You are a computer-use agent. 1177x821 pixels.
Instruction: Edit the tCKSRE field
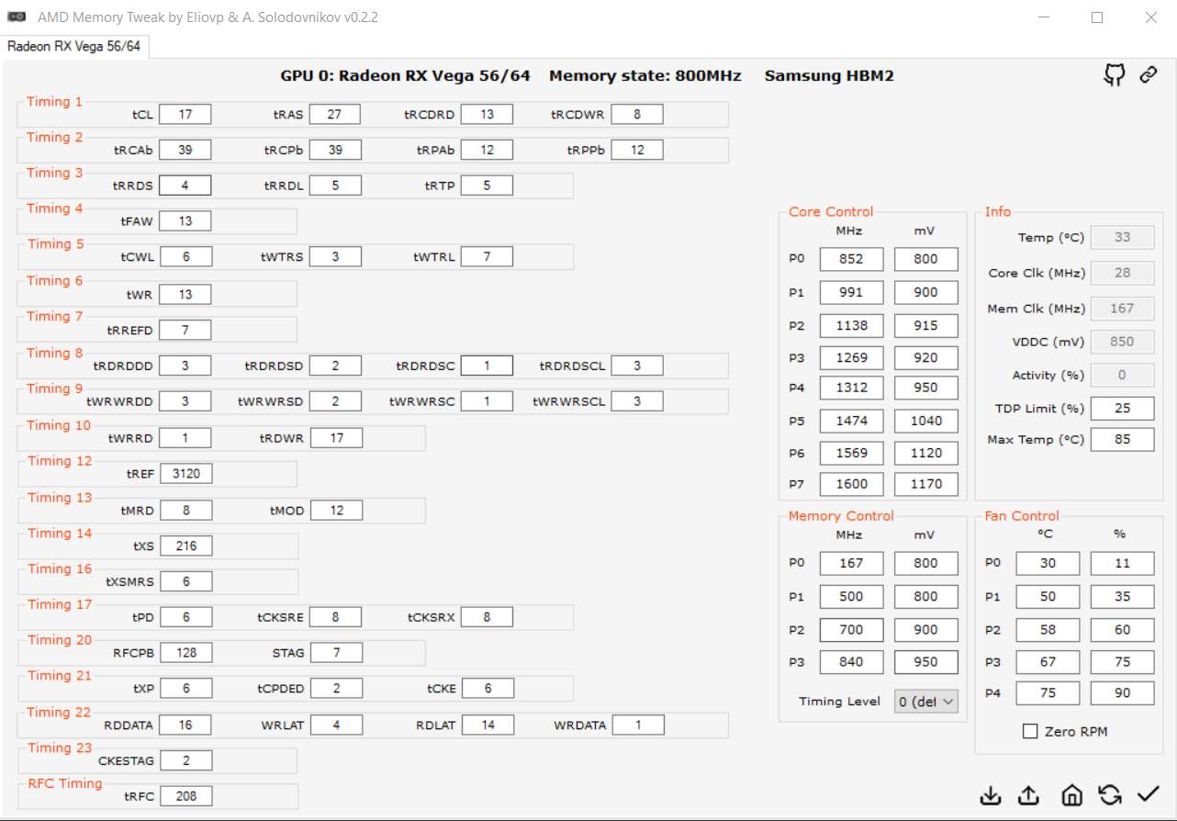[x=334, y=617]
